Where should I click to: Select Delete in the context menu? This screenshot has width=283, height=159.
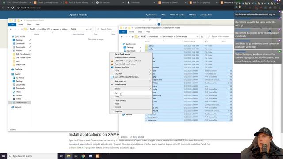pyautogui.click(x=117, y=104)
